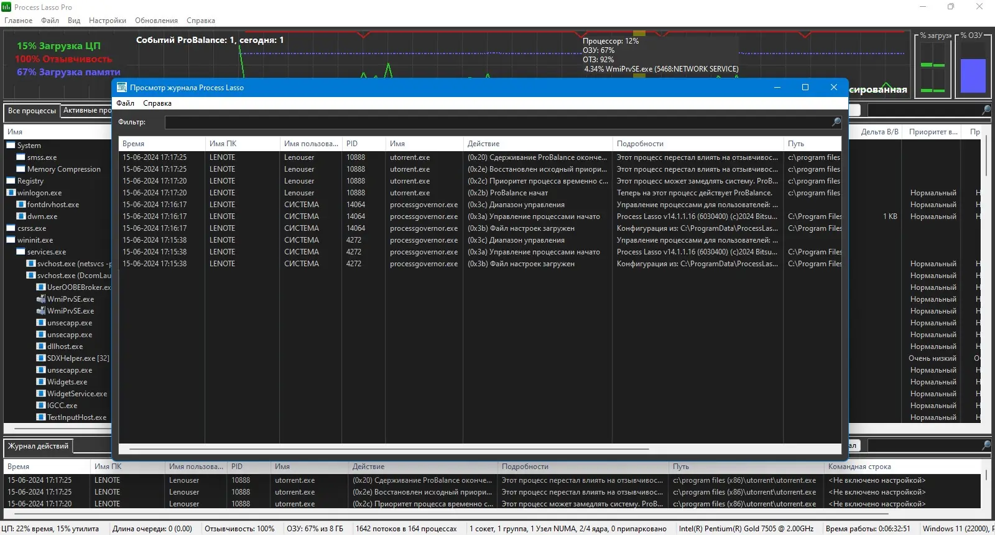Sort the log by the Действие column header
This screenshot has height=535, width=995.
coord(538,144)
